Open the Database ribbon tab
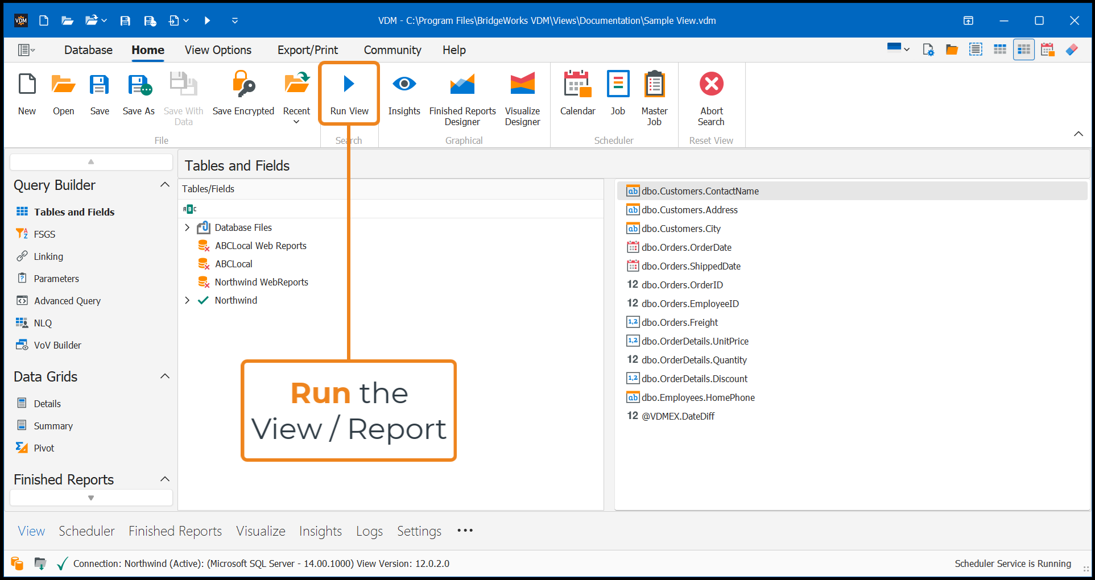 point(88,50)
